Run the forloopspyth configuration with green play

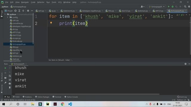169,7
